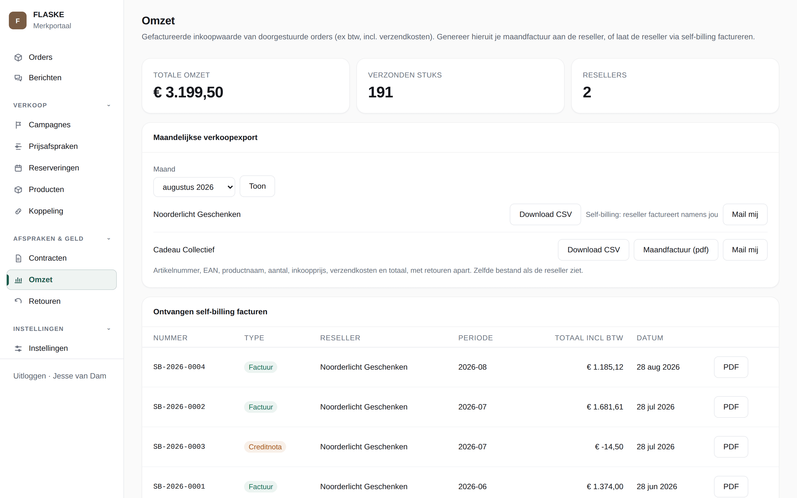Click the Periode column header
Image resolution: width=797 pixels, height=498 pixels.
(475, 338)
